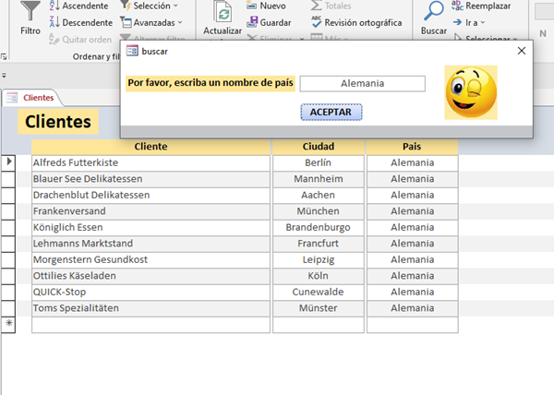Screen dimensions: 554x395
Task: Click the new record row selector
Action: (x=9, y=324)
